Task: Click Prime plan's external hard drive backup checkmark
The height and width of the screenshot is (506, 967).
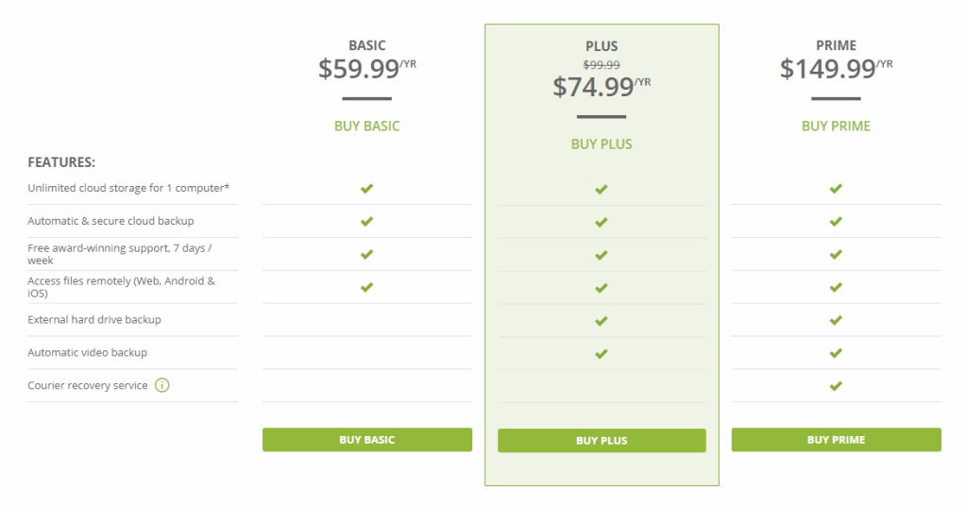Action: [x=836, y=320]
